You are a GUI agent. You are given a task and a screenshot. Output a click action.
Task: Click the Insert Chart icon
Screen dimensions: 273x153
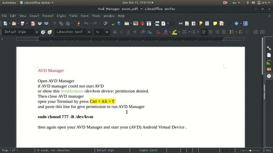click(142, 23)
